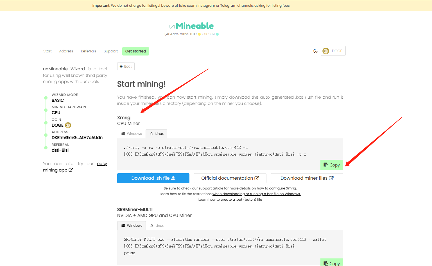This screenshot has width=432, height=266.
Task: Click the Start nav item
Action: (x=48, y=51)
